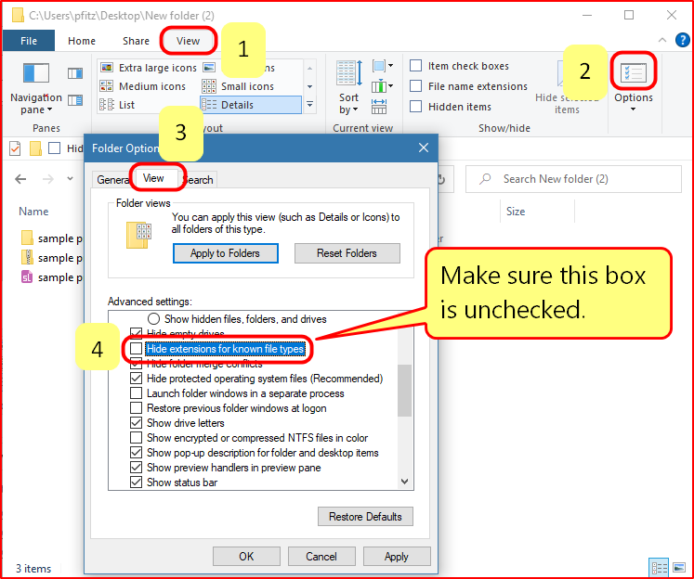The height and width of the screenshot is (579, 694).
Task: Select List layout option
Action: (x=117, y=105)
